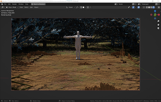Open the Global transform orientation dropdown
Screen dimensions: 161x102
pos(71,7)
